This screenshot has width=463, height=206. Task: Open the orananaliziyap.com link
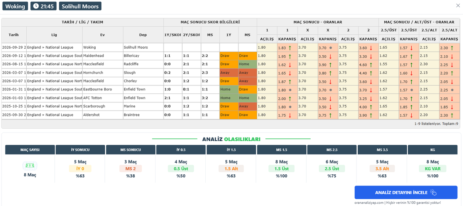(369, 203)
